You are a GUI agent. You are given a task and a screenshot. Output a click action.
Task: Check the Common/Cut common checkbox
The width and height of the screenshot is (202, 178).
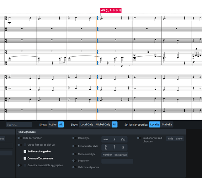(x=25, y=158)
